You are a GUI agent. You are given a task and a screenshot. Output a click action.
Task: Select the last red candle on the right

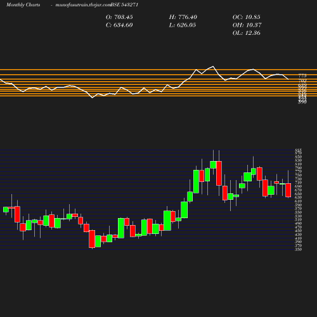288,190
